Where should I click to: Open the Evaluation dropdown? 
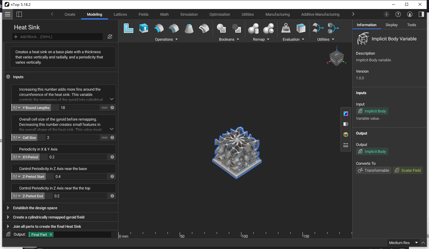(x=293, y=40)
